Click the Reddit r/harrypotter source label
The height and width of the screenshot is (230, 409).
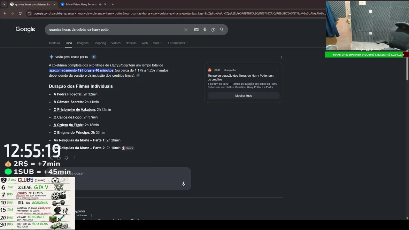222,70
